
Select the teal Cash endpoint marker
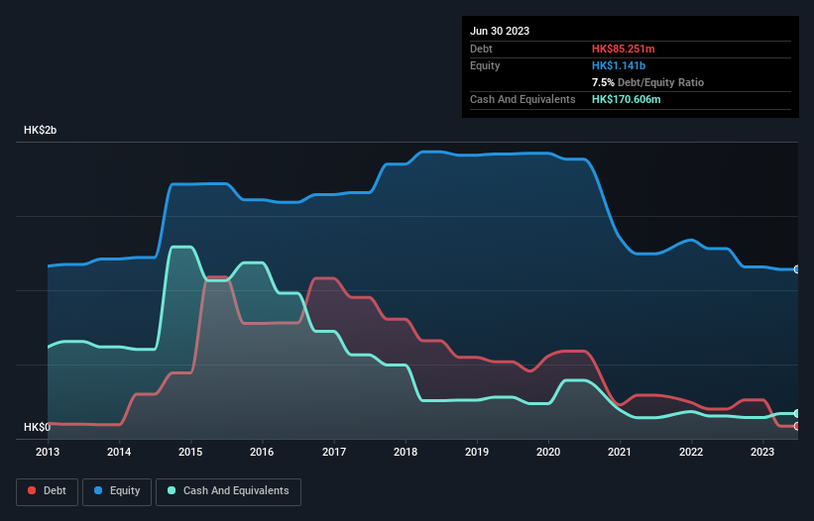point(797,414)
